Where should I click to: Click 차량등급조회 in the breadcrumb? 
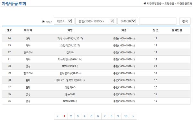click(184, 4)
